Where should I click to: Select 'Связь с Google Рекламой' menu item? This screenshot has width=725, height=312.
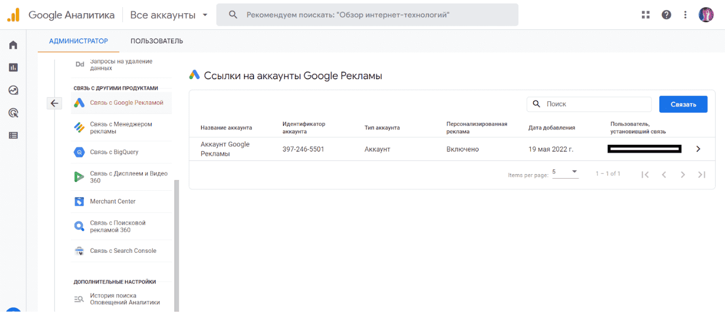[x=121, y=103]
